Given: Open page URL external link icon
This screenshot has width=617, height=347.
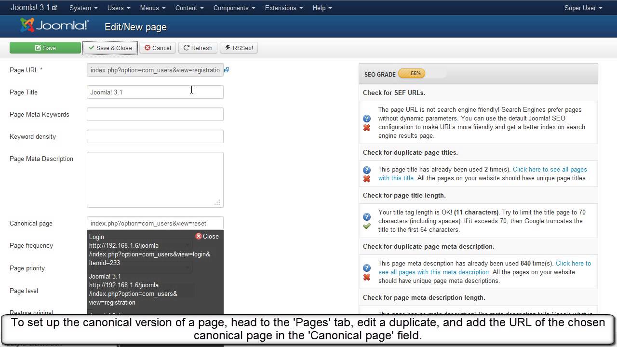Looking at the screenshot, I should point(227,70).
